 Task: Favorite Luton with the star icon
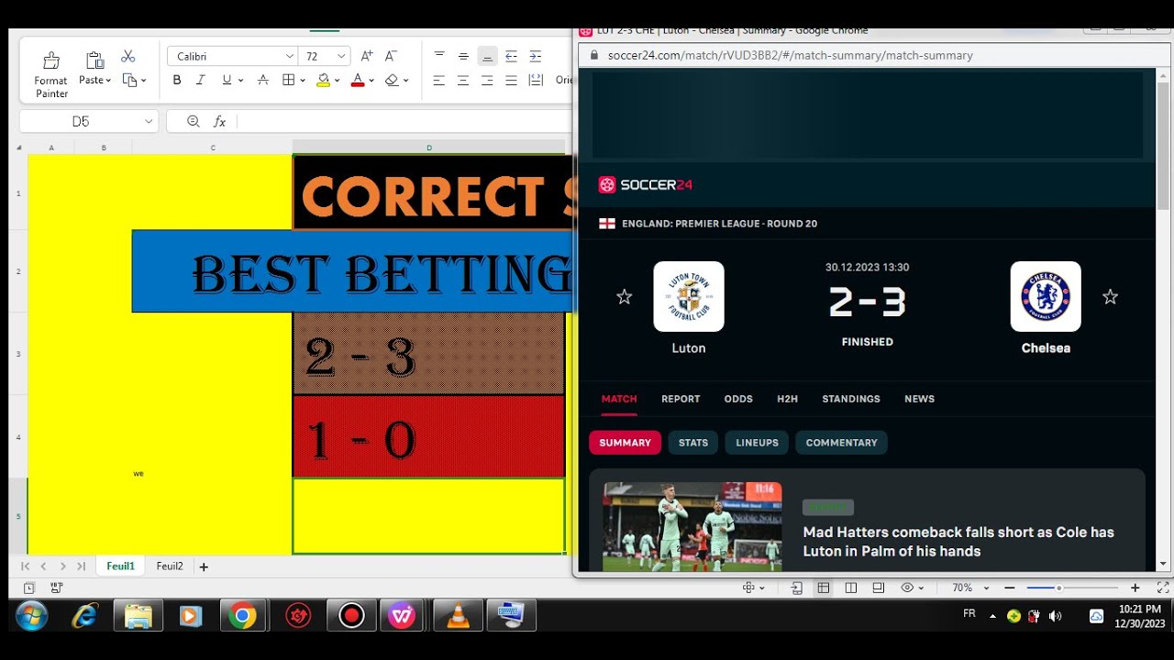(x=624, y=297)
